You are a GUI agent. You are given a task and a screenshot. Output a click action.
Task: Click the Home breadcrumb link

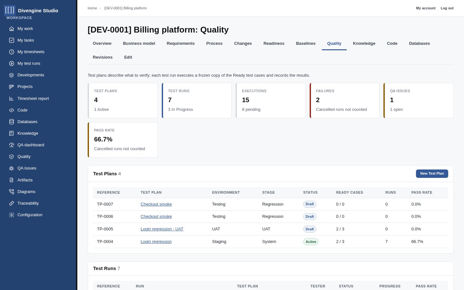click(x=92, y=8)
